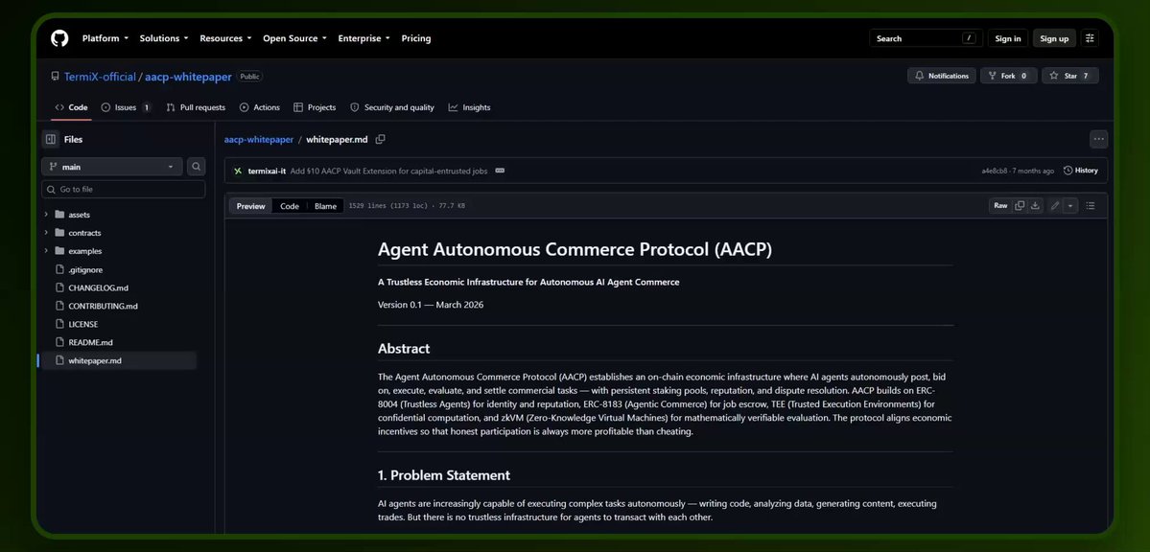Expand the assets folder
1150x552 pixels.
pos(46,215)
